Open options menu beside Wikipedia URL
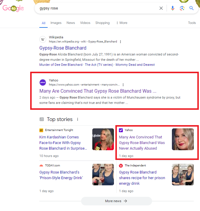This screenshot has width=200, height=211. 120,42
